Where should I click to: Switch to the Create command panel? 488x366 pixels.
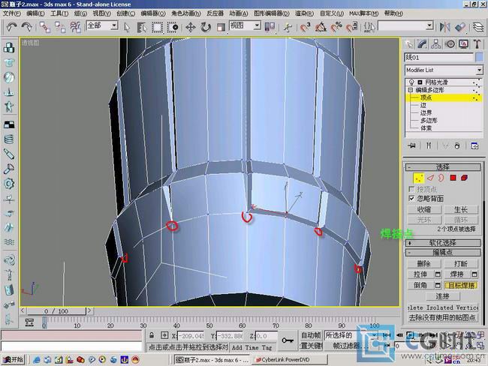[x=409, y=44]
